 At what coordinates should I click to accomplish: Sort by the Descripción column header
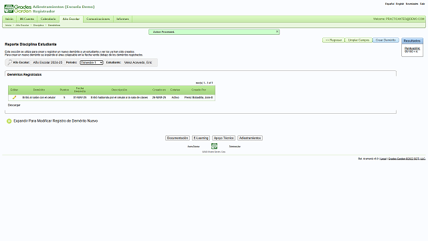(119, 90)
